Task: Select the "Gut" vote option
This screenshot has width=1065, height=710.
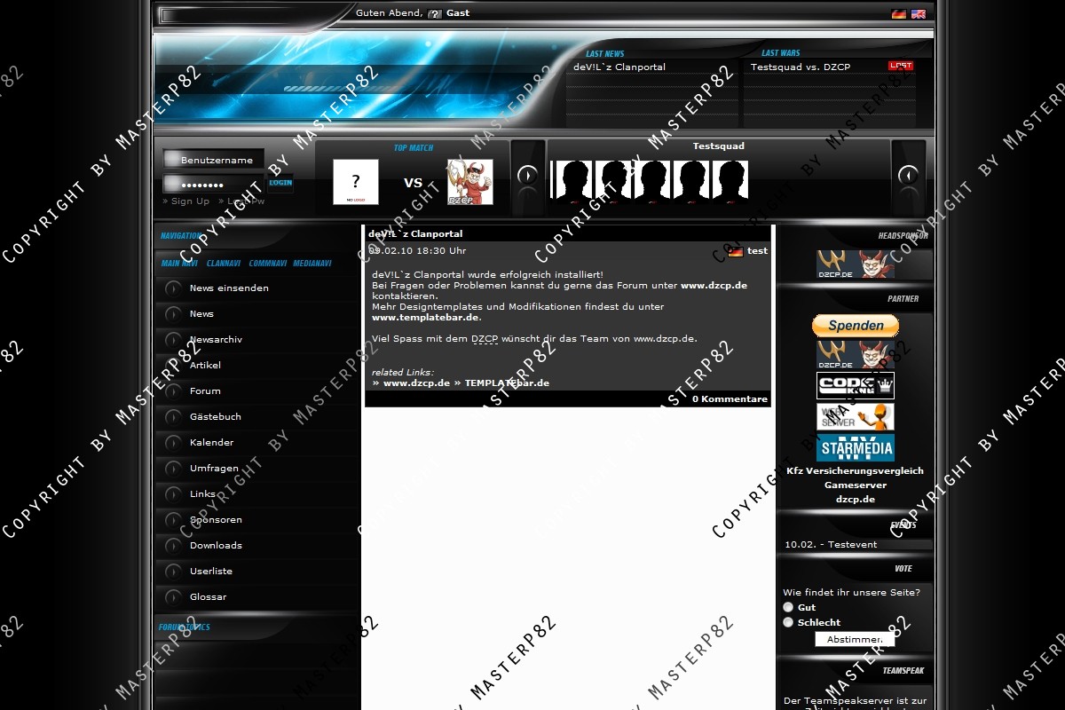Action: pyautogui.click(x=788, y=607)
